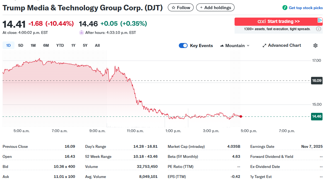Switch to the 5D range tab
Viewport: 329px width, 183px height.
(21, 46)
